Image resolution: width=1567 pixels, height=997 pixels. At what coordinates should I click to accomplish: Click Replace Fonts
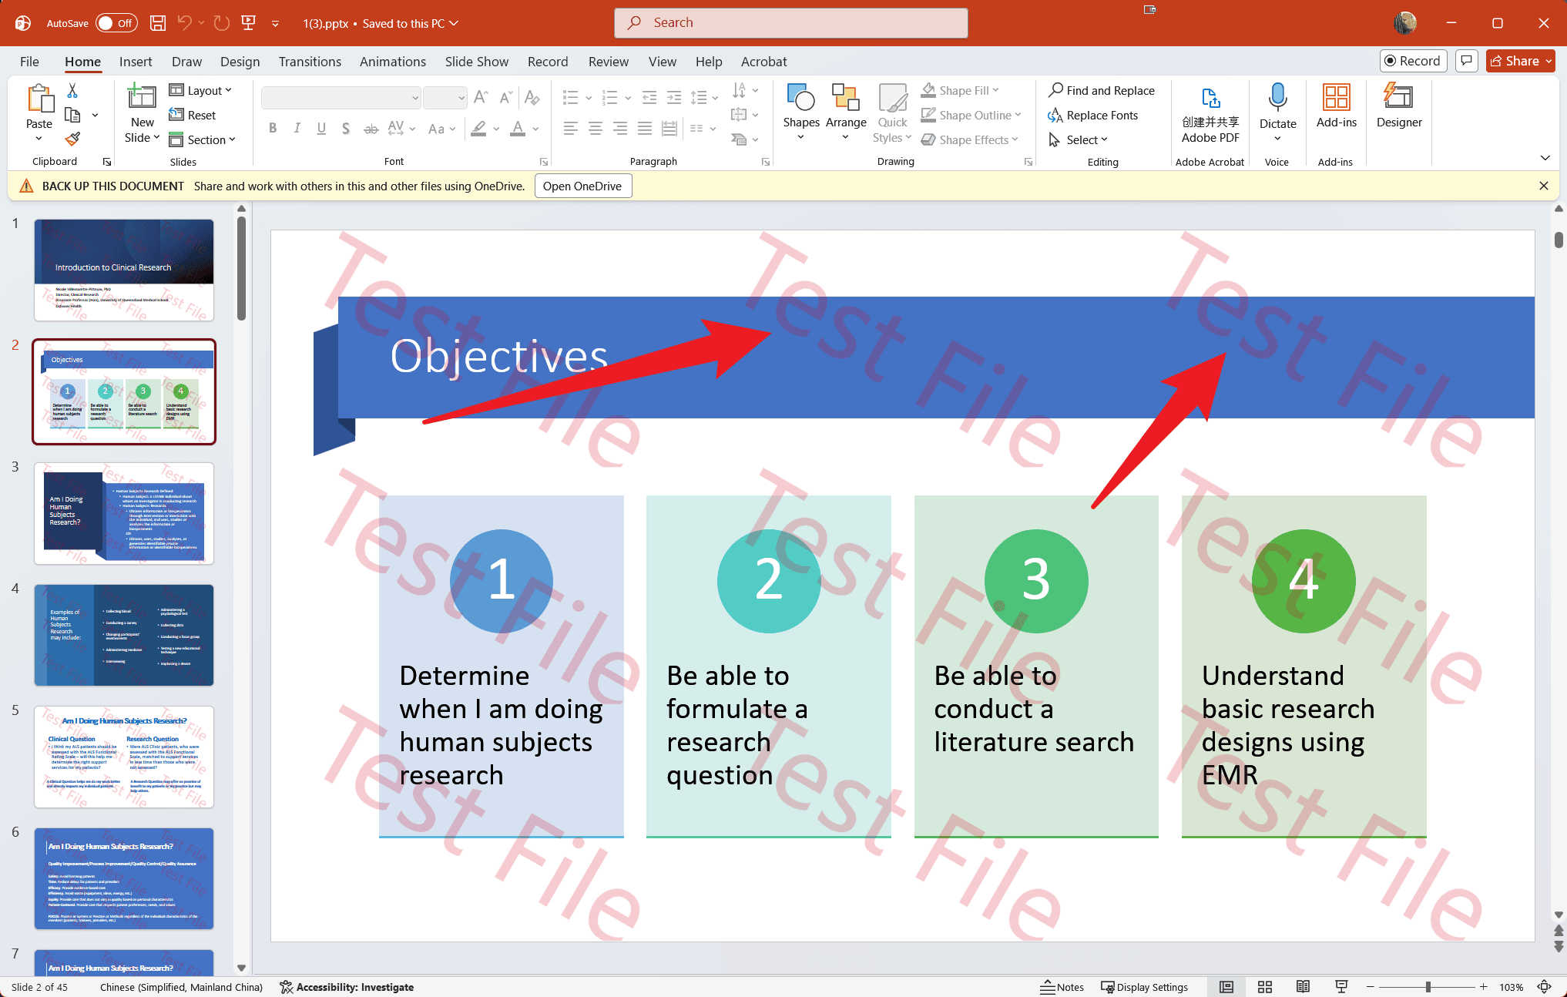pyautogui.click(x=1093, y=115)
